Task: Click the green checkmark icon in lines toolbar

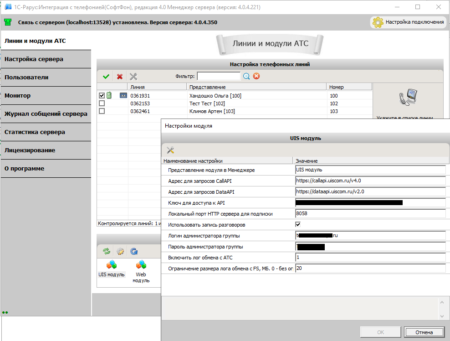Action: [x=106, y=77]
